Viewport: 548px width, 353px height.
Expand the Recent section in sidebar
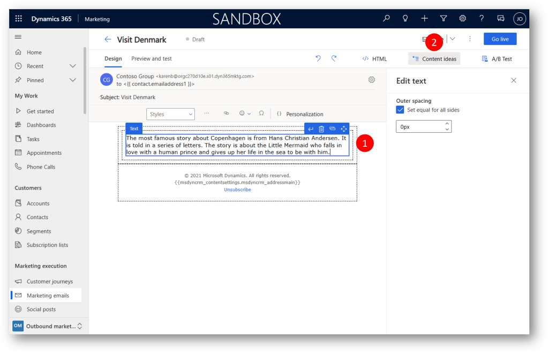(73, 66)
